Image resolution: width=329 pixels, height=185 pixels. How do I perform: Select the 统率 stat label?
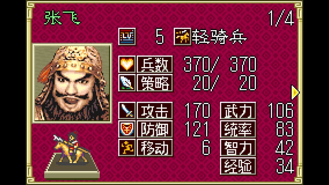click(x=238, y=129)
